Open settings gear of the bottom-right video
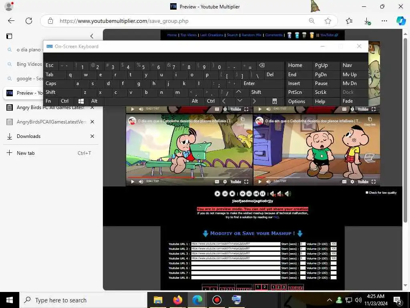This screenshot has height=308, width=410. coord(352,182)
